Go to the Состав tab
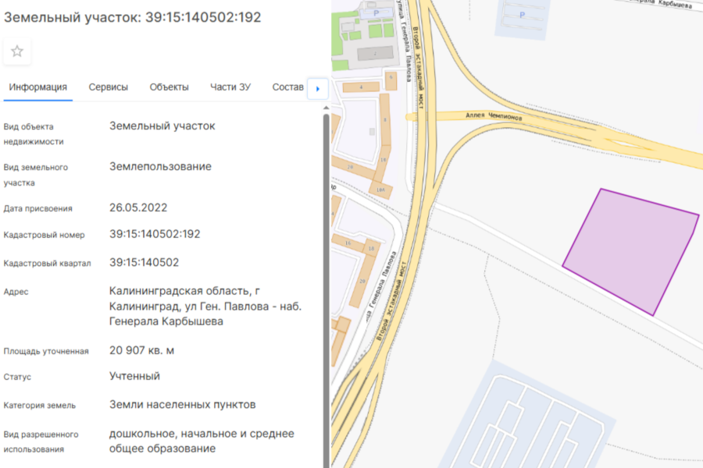Viewport: 703px width, 468px height. coord(287,87)
